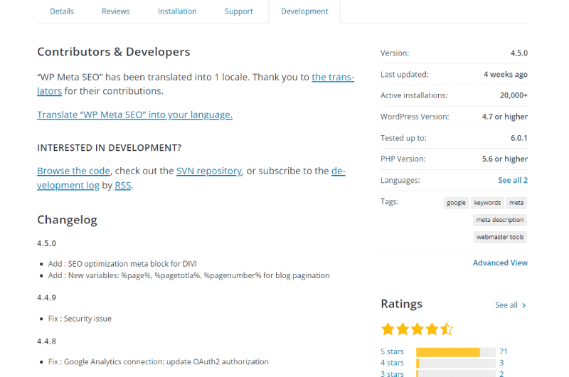
Task: Switch to Advanced View
Action: point(500,262)
